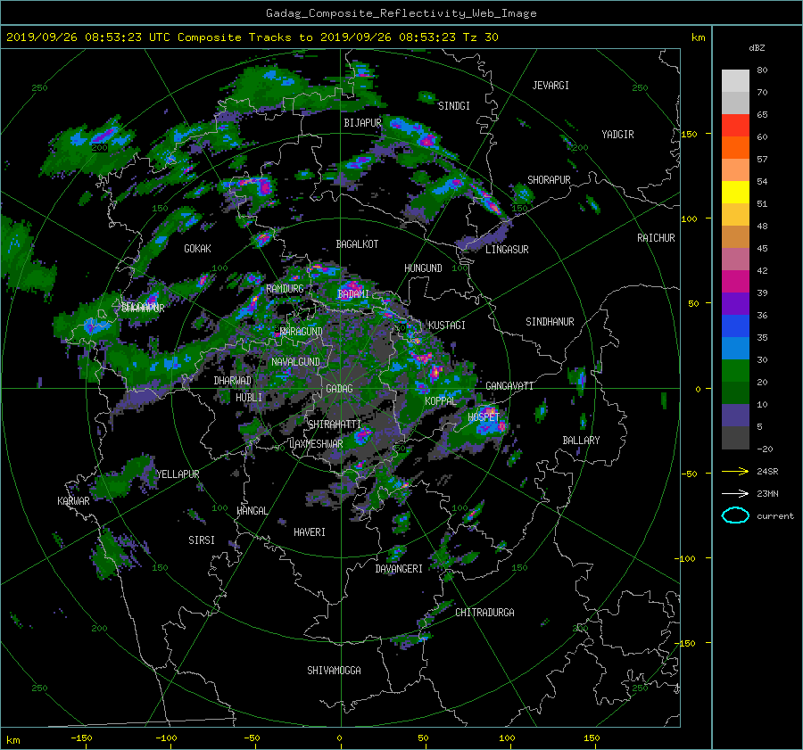Click the DAVANGERI town label
Screen dimensions: 803x750
tap(399, 569)
